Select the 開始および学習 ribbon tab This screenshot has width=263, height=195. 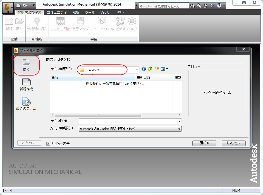click(x=30, y=12)
